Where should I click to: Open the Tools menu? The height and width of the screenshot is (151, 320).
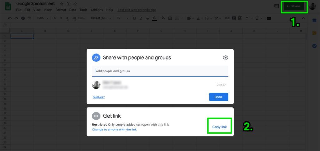(83, 10)
